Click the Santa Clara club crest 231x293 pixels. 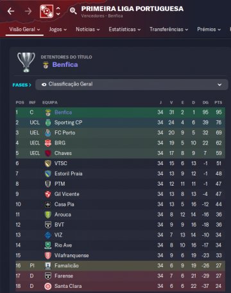(x=48, y=286)
